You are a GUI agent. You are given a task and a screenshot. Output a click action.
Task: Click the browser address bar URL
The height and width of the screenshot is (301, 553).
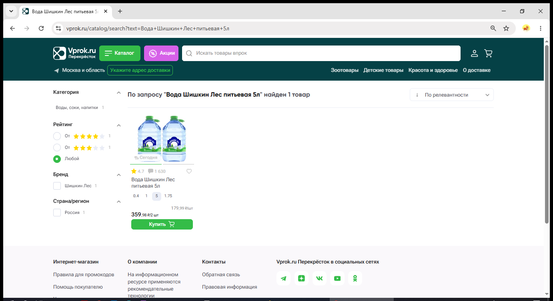pyautogui.click(x=148, y=28)
